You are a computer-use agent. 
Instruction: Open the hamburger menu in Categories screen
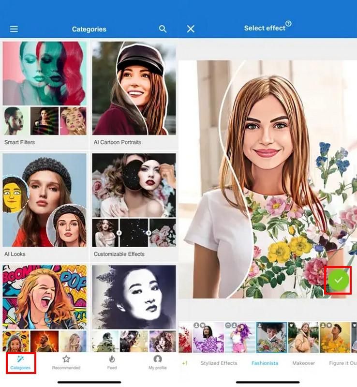[14, 29]
